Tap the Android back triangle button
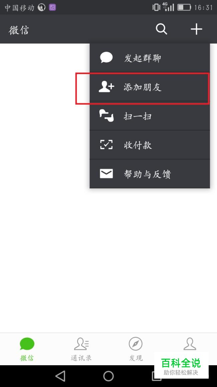217x387 pixels. [x=60, y=376]
